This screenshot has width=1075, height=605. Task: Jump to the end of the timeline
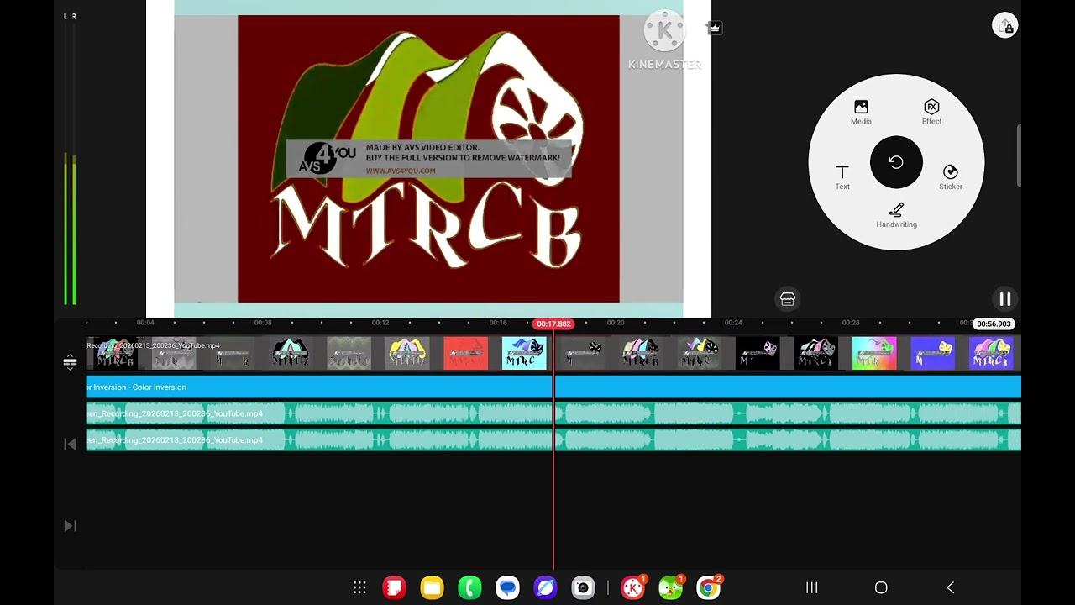tap(70, 526)
